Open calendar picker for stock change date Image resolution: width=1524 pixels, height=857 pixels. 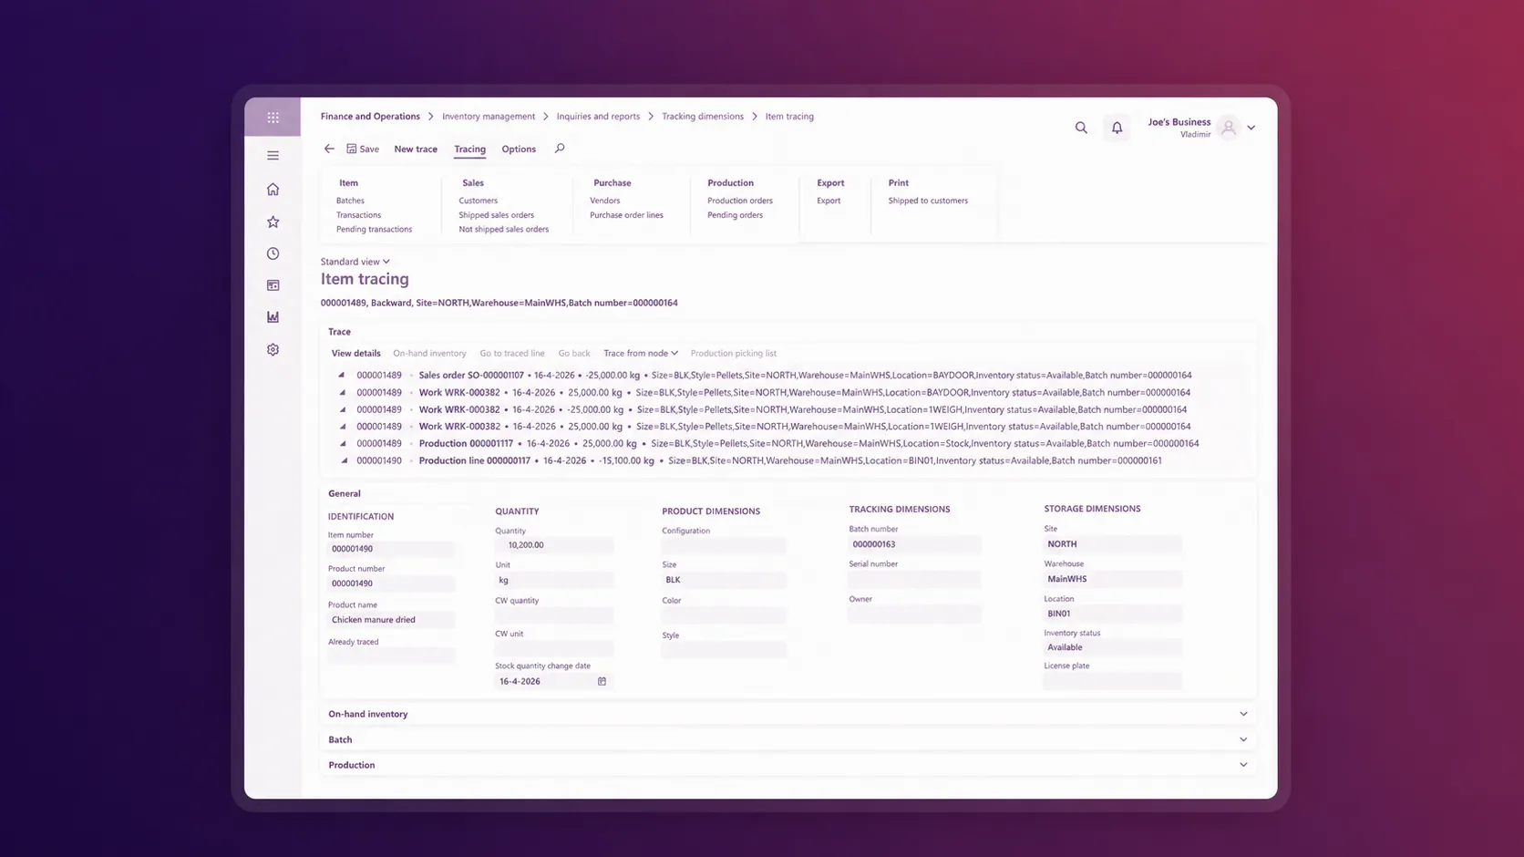coord(602,681)
